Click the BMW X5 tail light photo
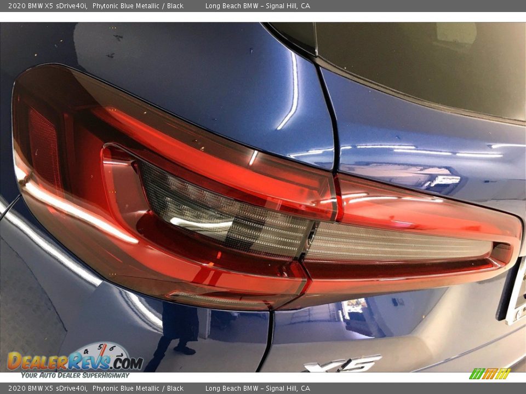 point(263,197)
